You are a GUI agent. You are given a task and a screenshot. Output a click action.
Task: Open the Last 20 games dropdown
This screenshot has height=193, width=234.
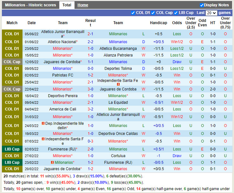point(211,13)
